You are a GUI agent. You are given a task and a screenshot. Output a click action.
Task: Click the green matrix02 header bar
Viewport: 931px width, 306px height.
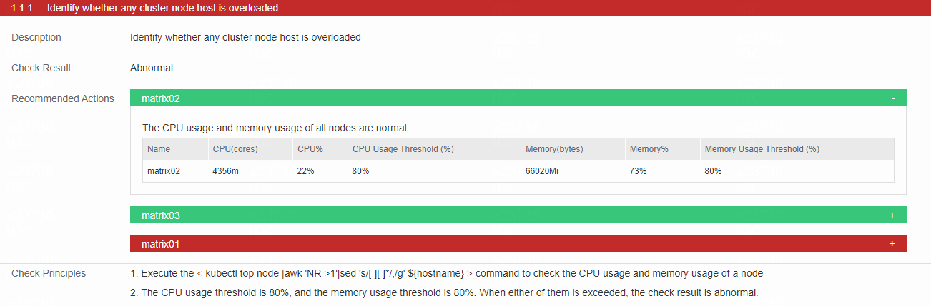pos(518,98)
